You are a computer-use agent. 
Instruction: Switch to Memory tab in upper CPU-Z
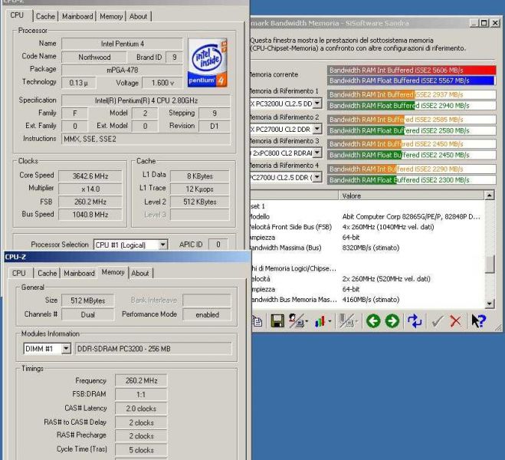pos(111,16)
